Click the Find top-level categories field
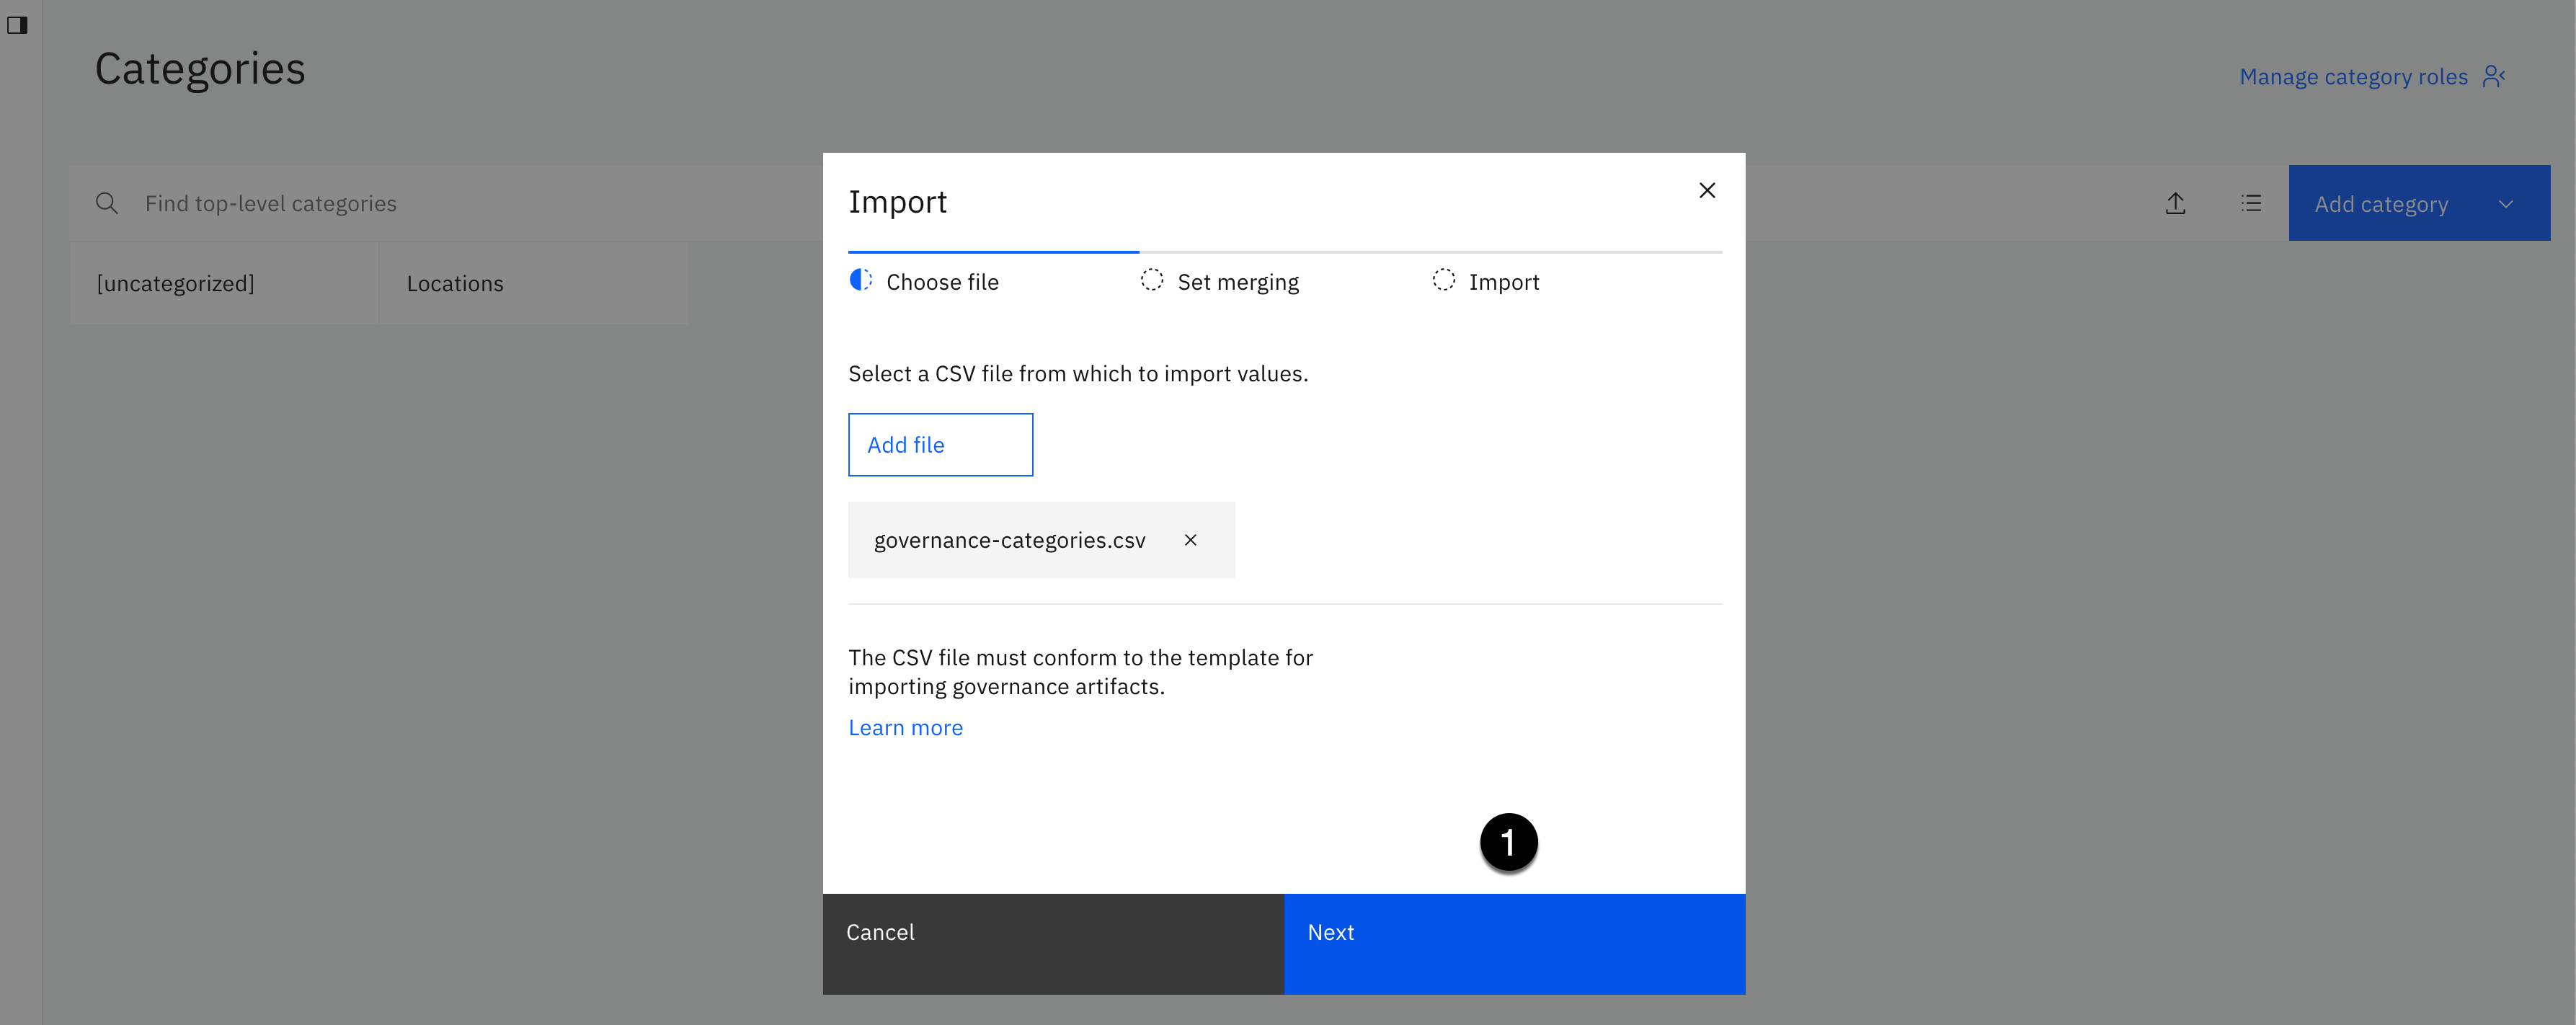 (450, 204)
